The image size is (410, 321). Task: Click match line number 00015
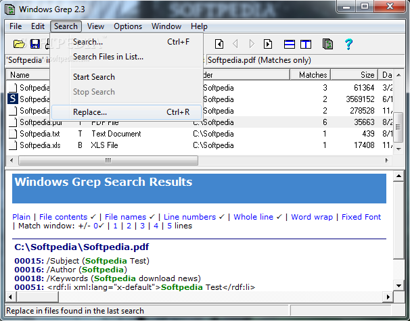pyautogui.click(x=29, y=261)
